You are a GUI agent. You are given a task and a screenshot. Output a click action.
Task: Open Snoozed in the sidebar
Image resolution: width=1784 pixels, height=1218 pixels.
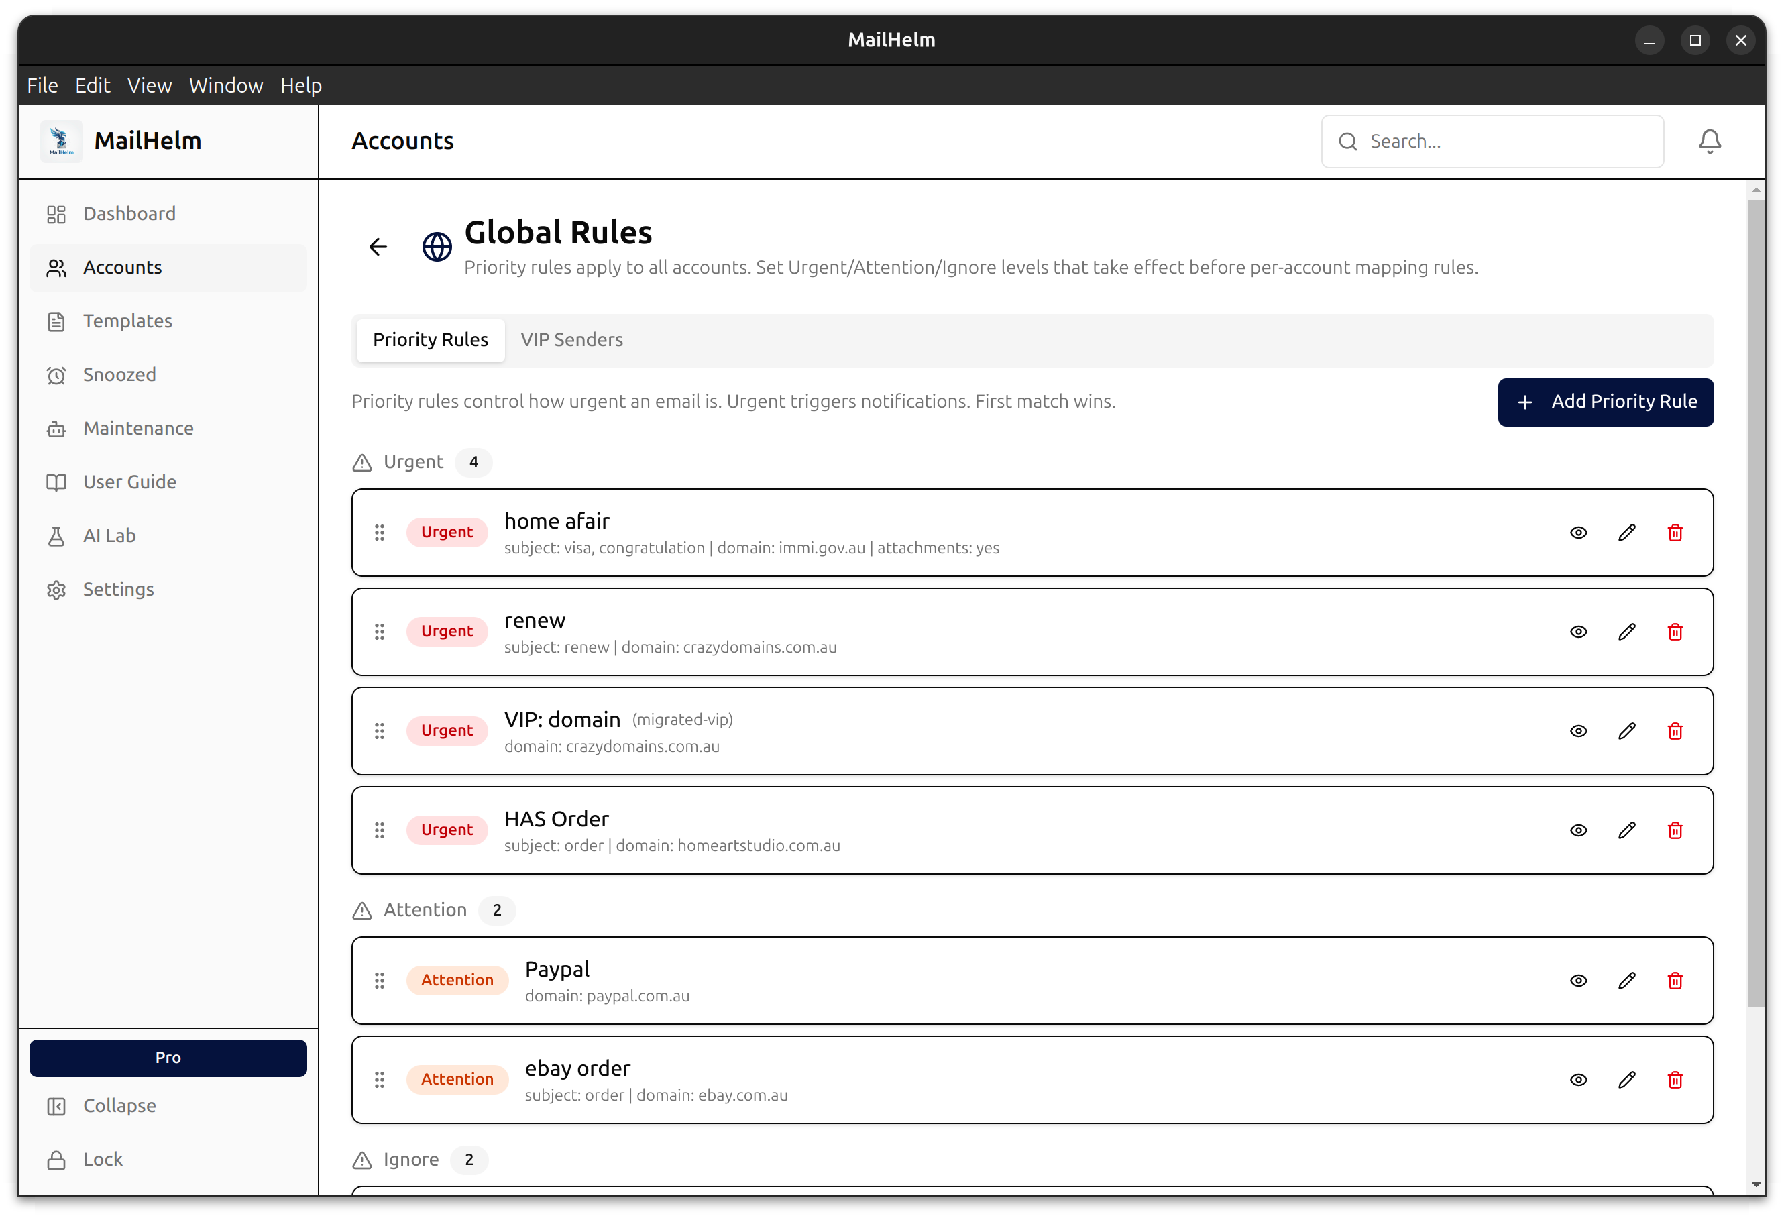point(119,374)
